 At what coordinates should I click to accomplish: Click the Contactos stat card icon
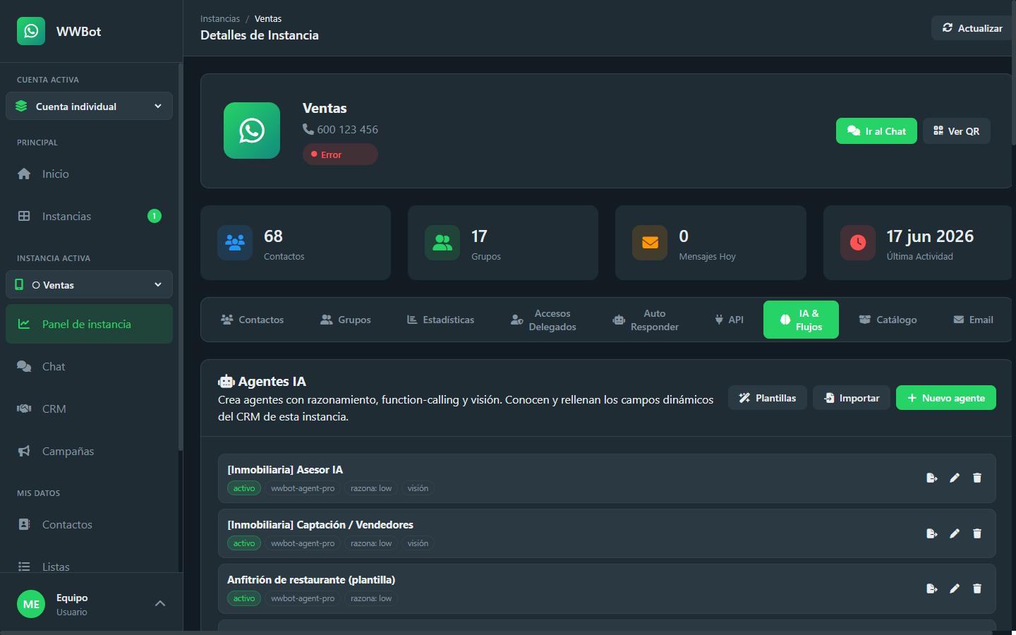coord(235,243)
